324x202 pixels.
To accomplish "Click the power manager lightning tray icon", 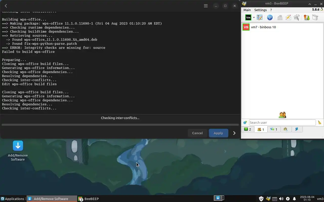I will point(288,199).
